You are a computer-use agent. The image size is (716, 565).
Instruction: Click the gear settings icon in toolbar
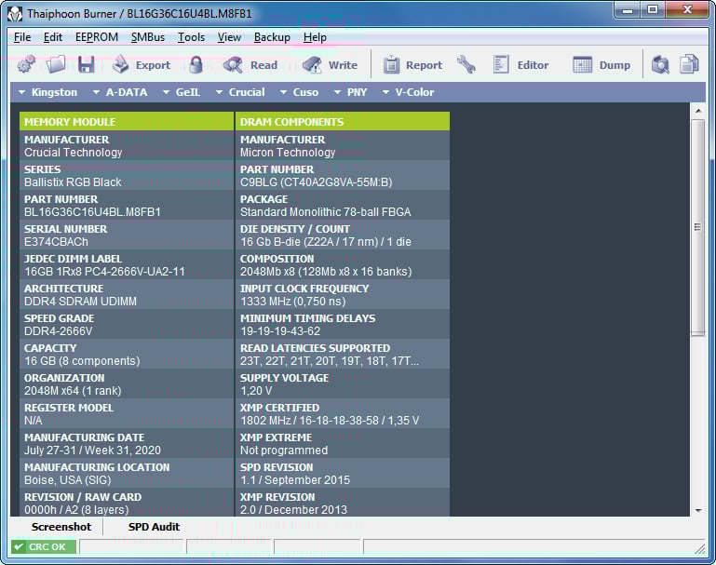26,65
